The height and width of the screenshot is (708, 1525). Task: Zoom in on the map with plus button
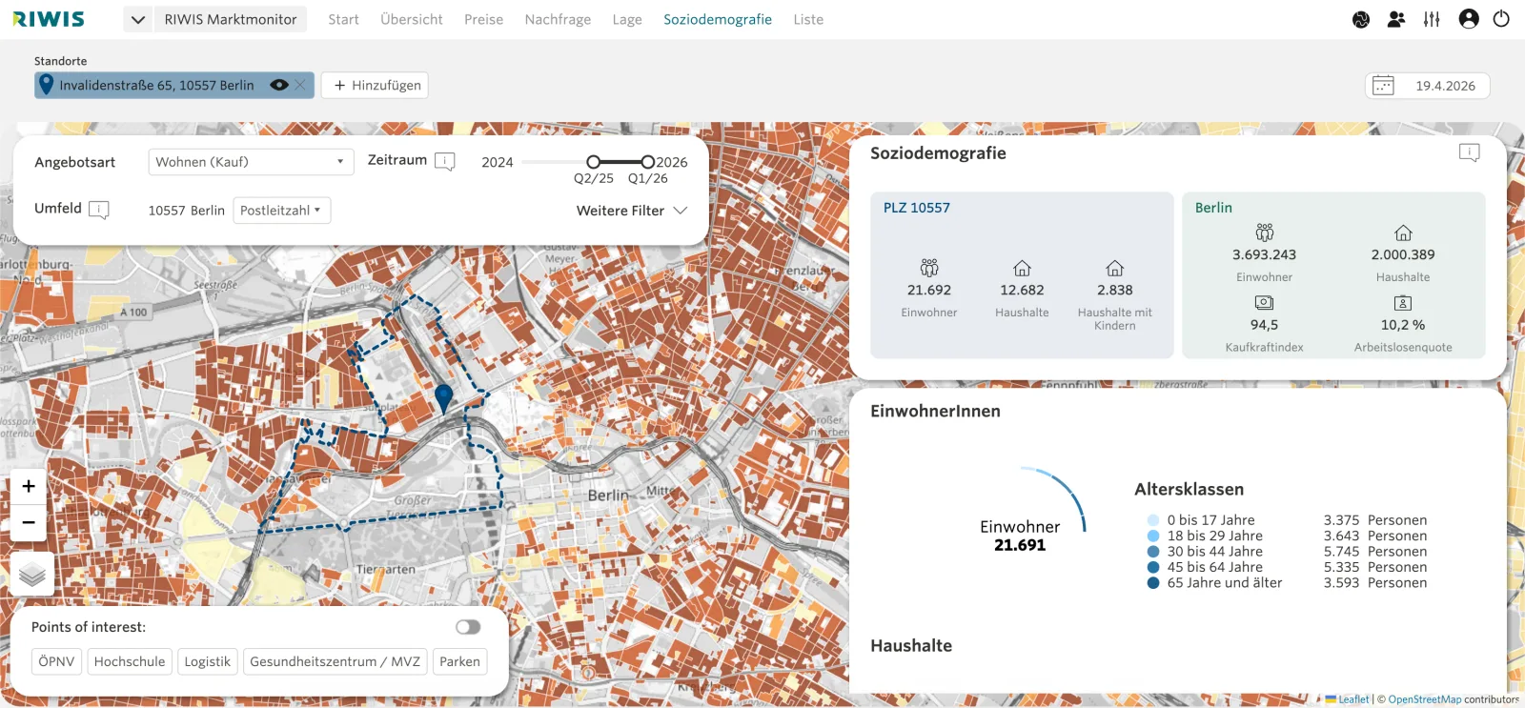pos(29,486)
